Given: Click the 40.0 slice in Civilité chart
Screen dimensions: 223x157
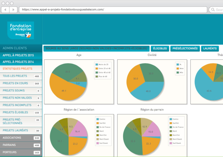Looking at the screenshot, I should click(148, 91).
